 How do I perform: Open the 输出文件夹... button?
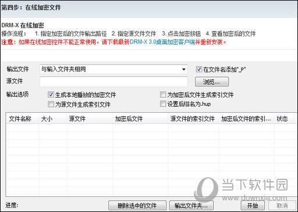191,206
